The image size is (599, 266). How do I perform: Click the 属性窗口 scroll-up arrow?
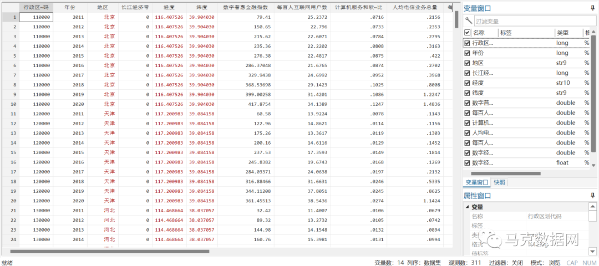(592, 207)
